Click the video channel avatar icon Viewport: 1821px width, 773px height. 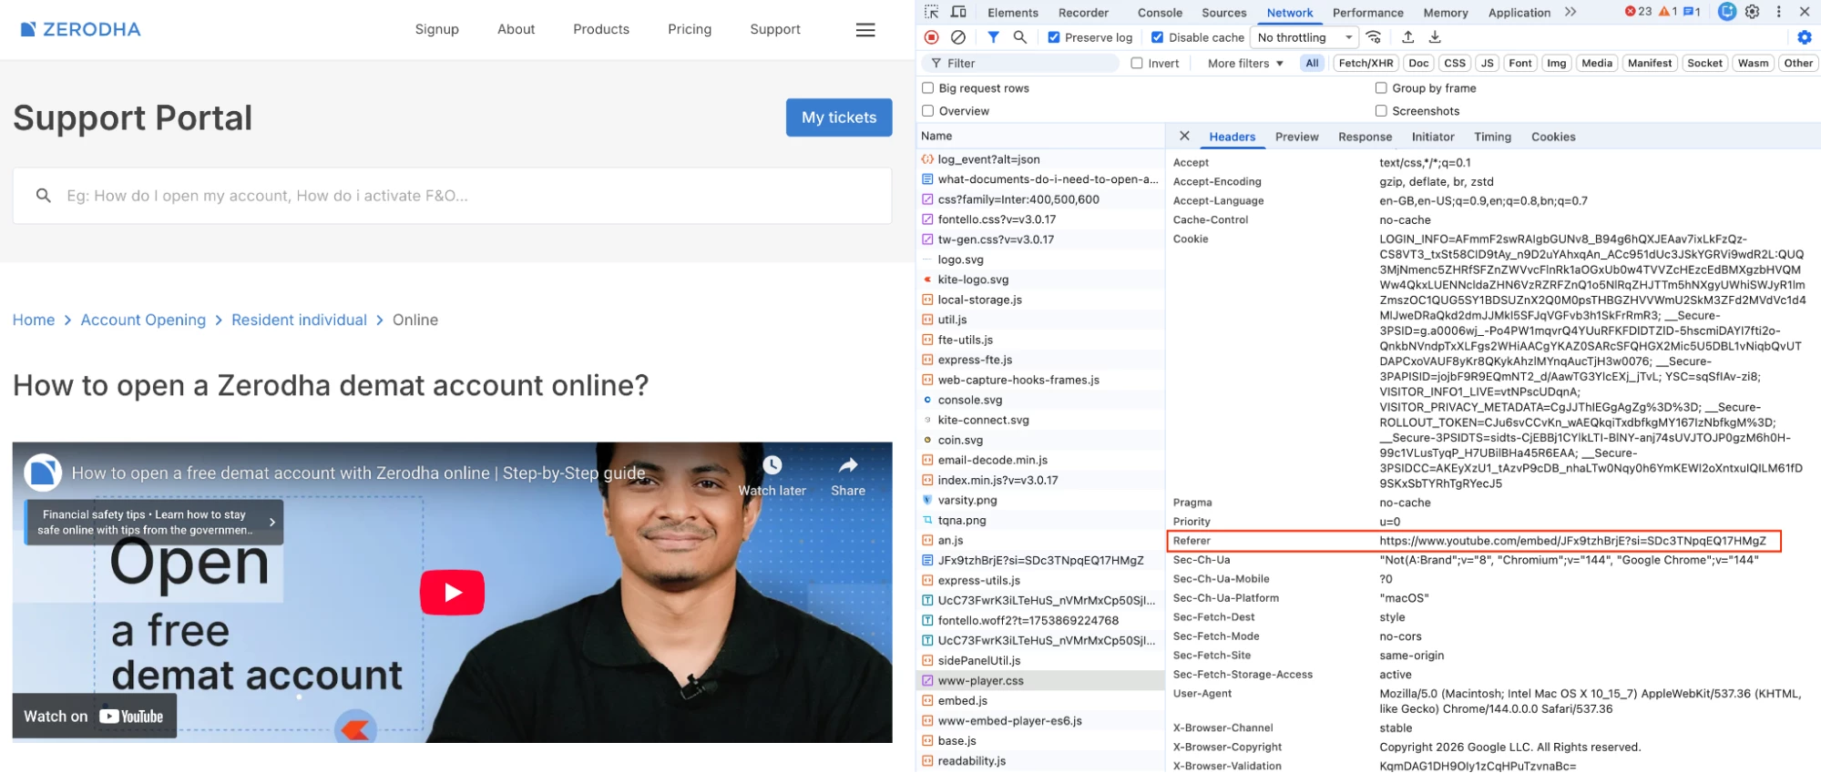click(x=43, y=473)
